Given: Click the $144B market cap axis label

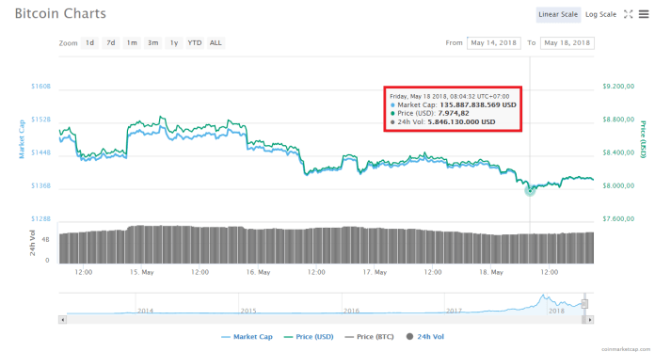Looking at the screenshot, I should coord(41,152).
